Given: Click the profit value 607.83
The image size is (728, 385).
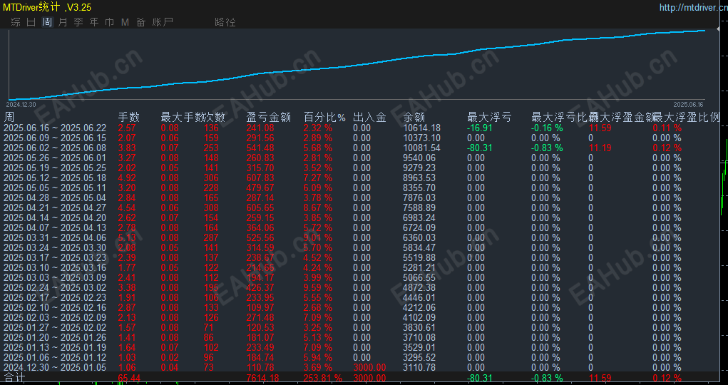Looking at the screenshot, I should [x=260, y=178].
